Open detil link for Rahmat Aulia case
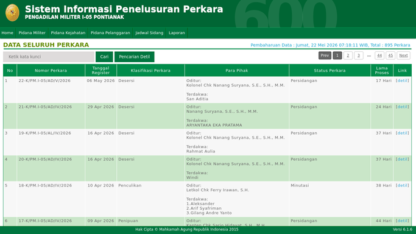Screen dimensions: 416x234 pyautogui.click(x=402, y=133)
